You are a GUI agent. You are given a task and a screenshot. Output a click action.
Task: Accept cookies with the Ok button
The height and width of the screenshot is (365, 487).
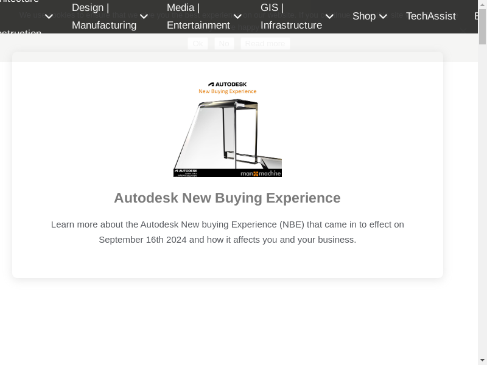[x=198, y=43]
